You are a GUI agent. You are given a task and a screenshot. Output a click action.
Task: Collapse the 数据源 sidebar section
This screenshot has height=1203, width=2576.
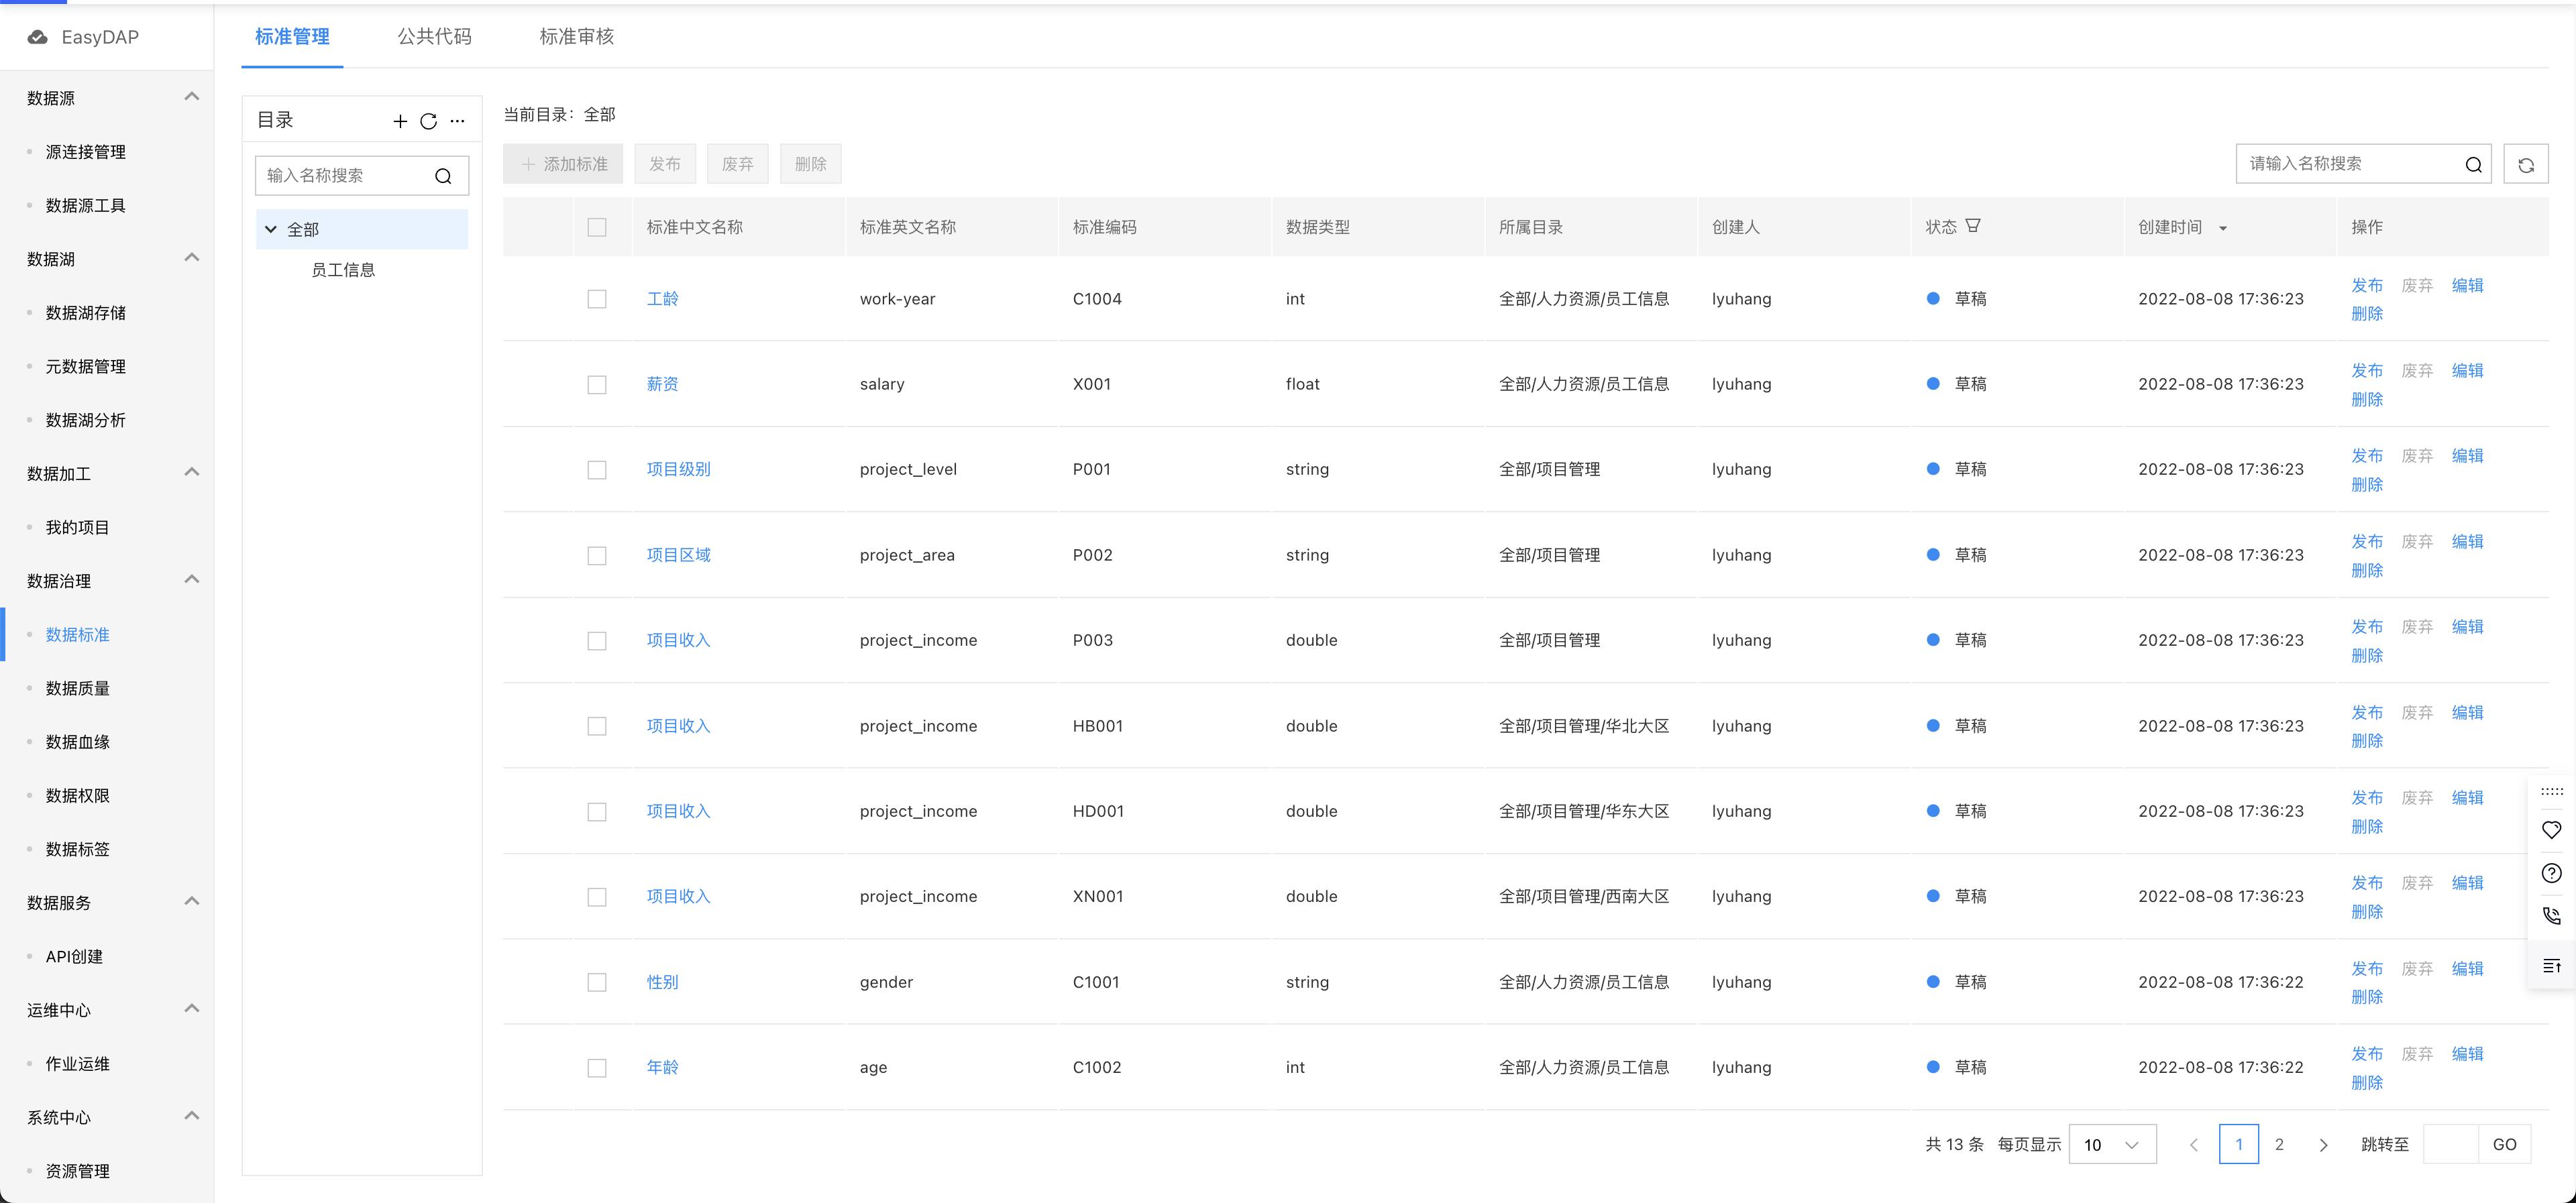click(192, 97)
